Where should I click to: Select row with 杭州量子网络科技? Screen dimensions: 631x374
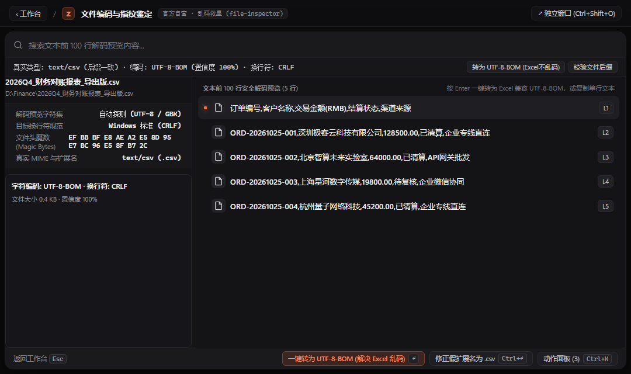pos(408,206)
